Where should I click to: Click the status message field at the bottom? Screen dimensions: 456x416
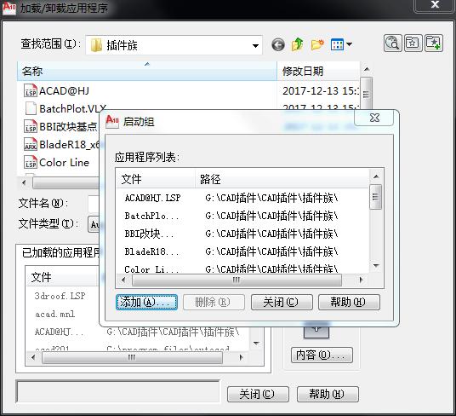coord(117,391)
